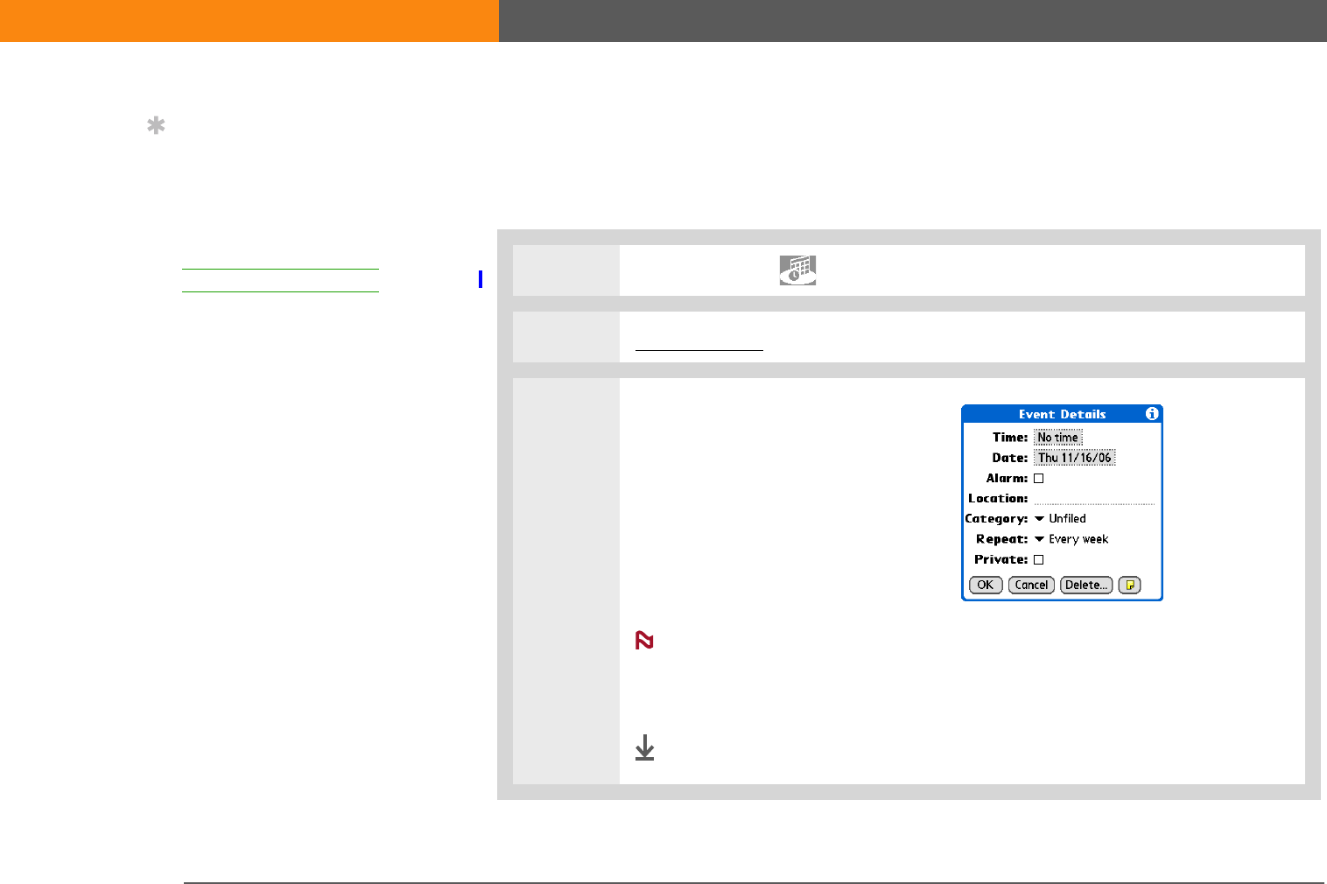Viewport: 1327px width, 884px height.
Task: Click the Delete... button
Action: coord(1086,586)
